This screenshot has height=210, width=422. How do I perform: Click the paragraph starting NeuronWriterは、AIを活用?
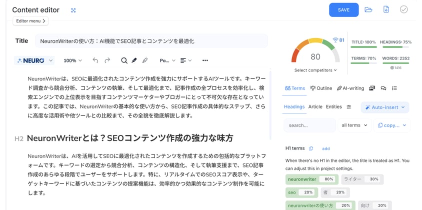pos(146,174)
